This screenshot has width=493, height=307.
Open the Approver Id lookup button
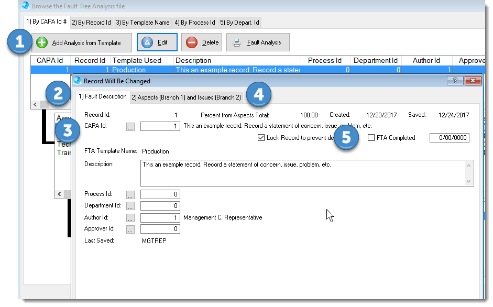[x=130, y=229]
